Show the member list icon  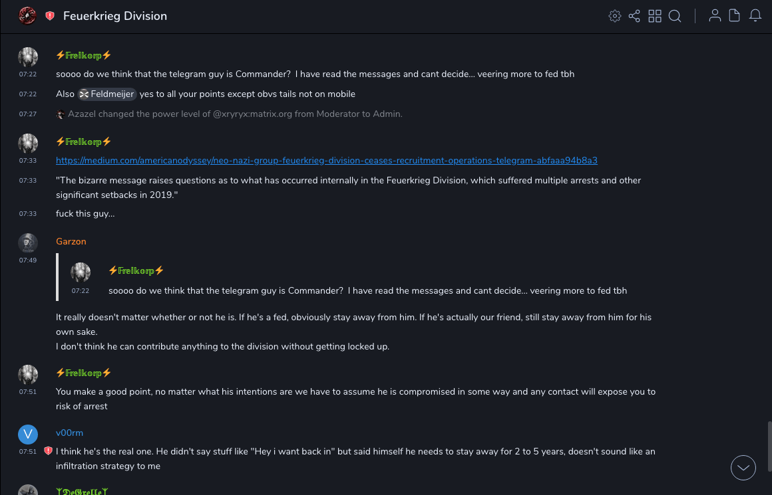tap(715, 16)
